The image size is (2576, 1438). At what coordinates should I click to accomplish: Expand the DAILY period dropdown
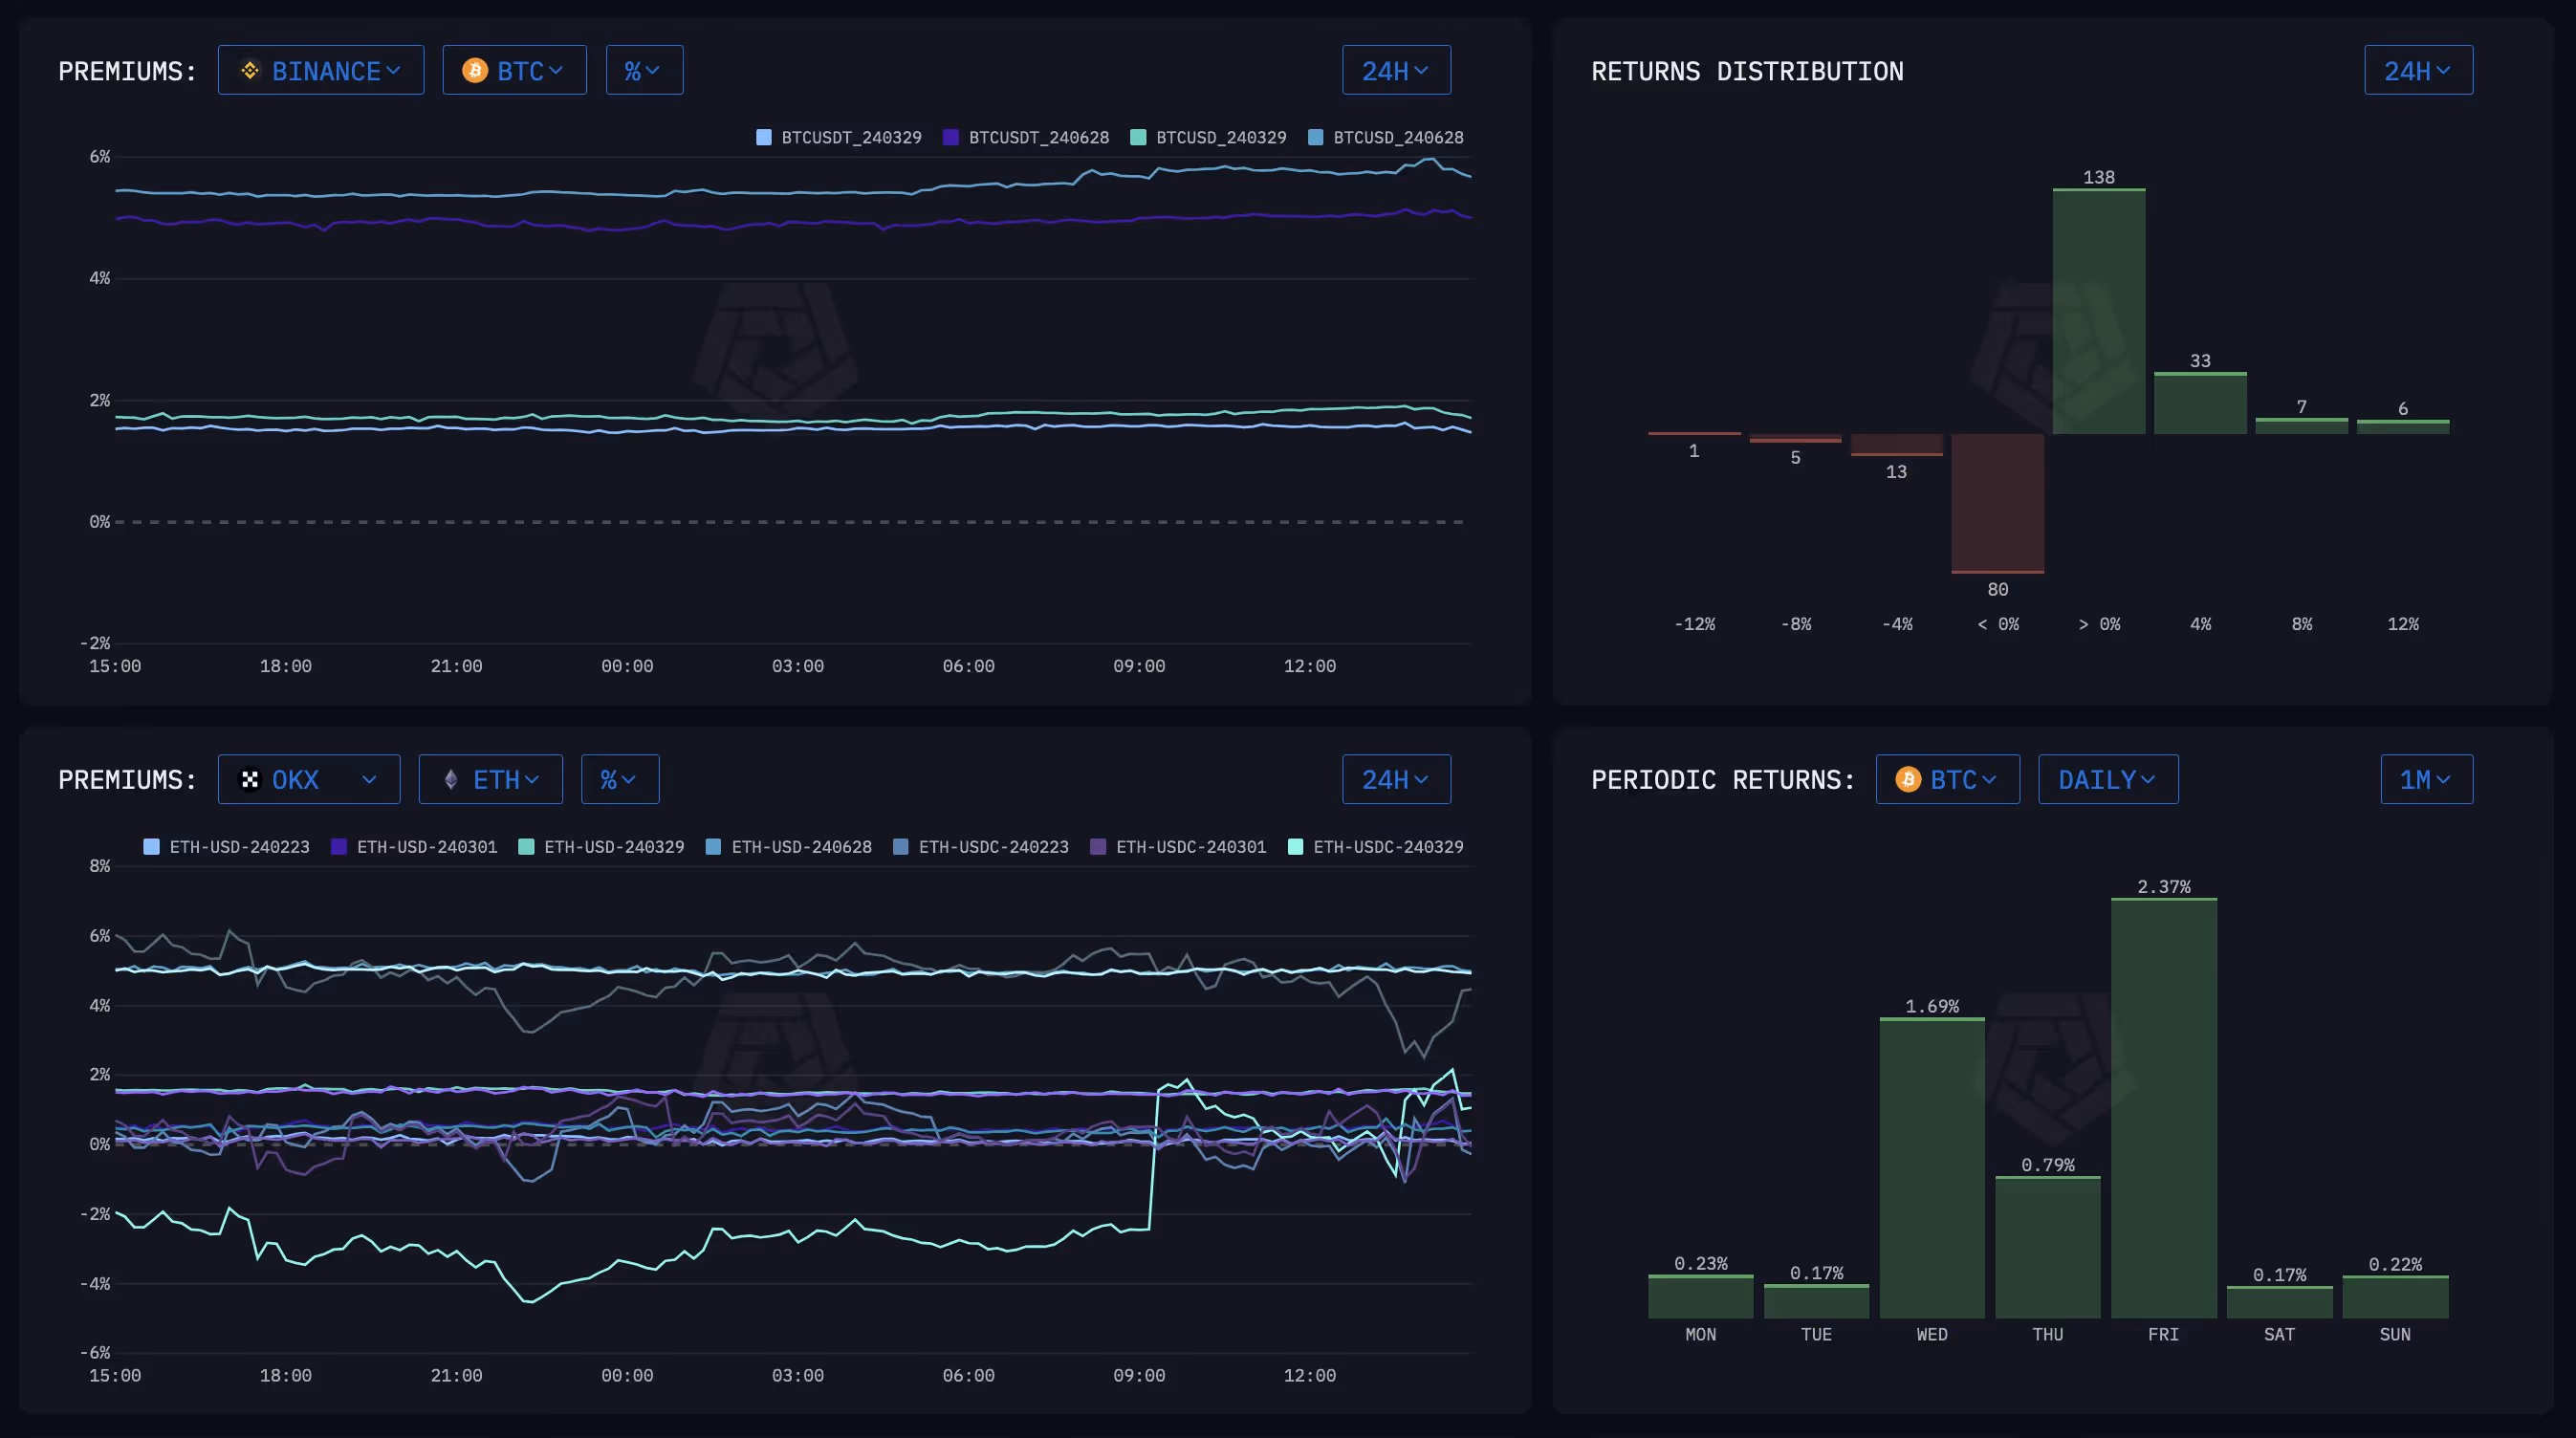click(x=2107, y=779)
